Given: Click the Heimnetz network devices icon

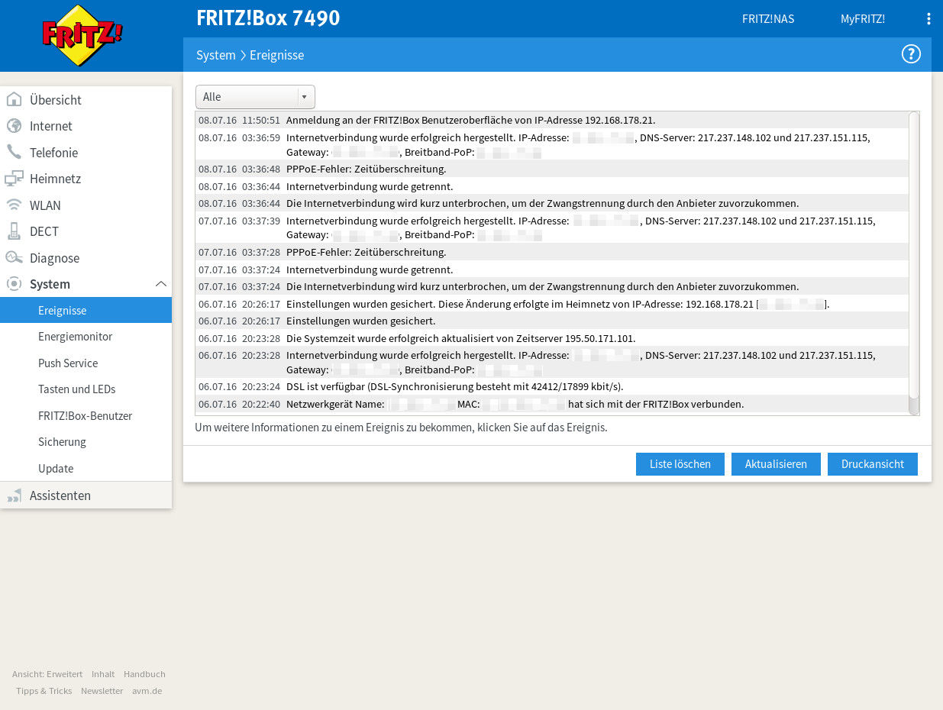Looking at the screenshot, I should click(x=14, y=179).
